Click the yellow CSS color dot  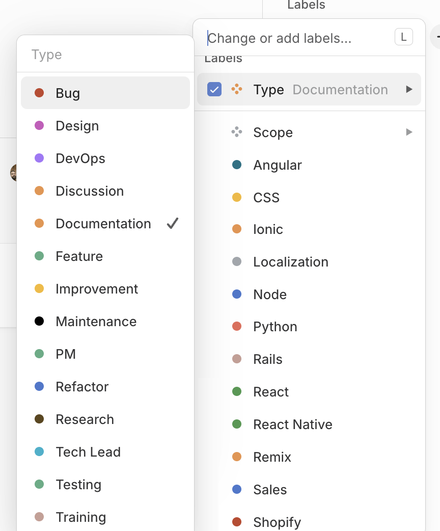237,197
